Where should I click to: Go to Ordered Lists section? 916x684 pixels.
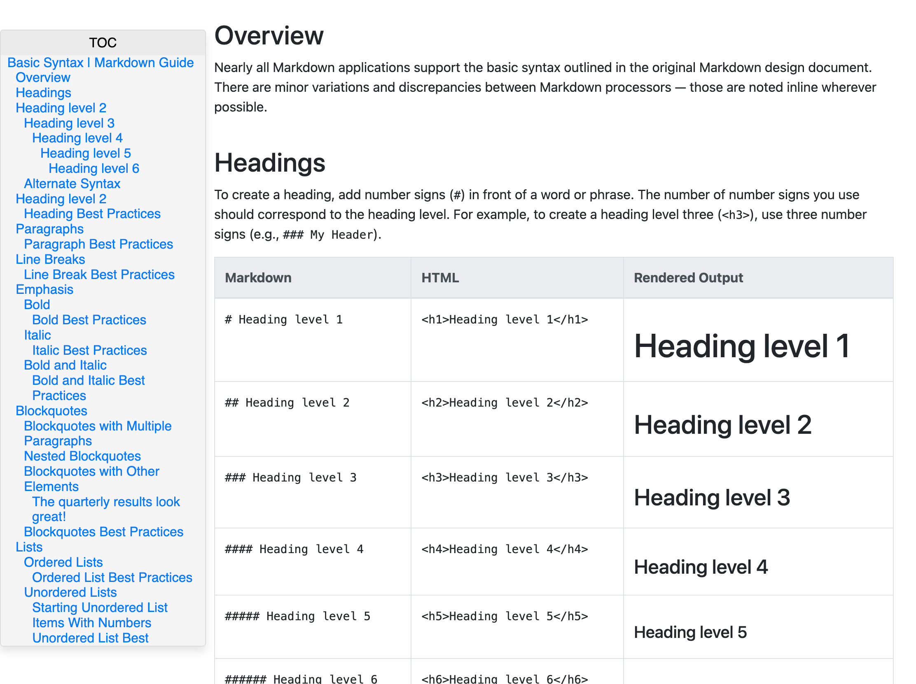tap(63, 562)
